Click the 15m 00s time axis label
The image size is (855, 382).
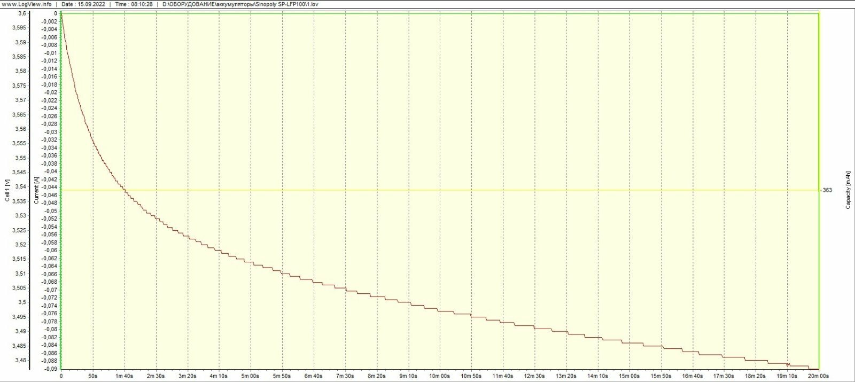(629, 376)
